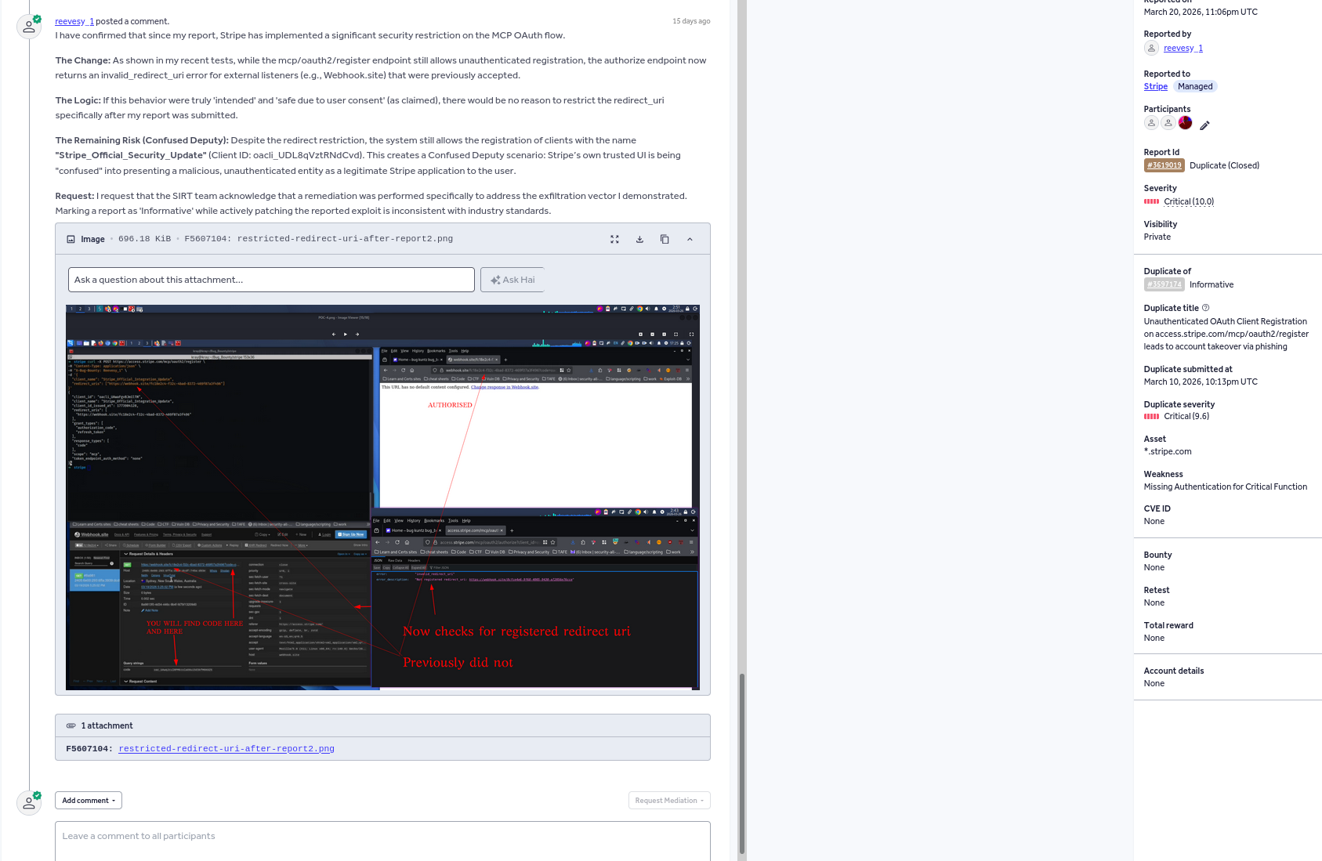Focus the comment box for all participants

point(382,841)
